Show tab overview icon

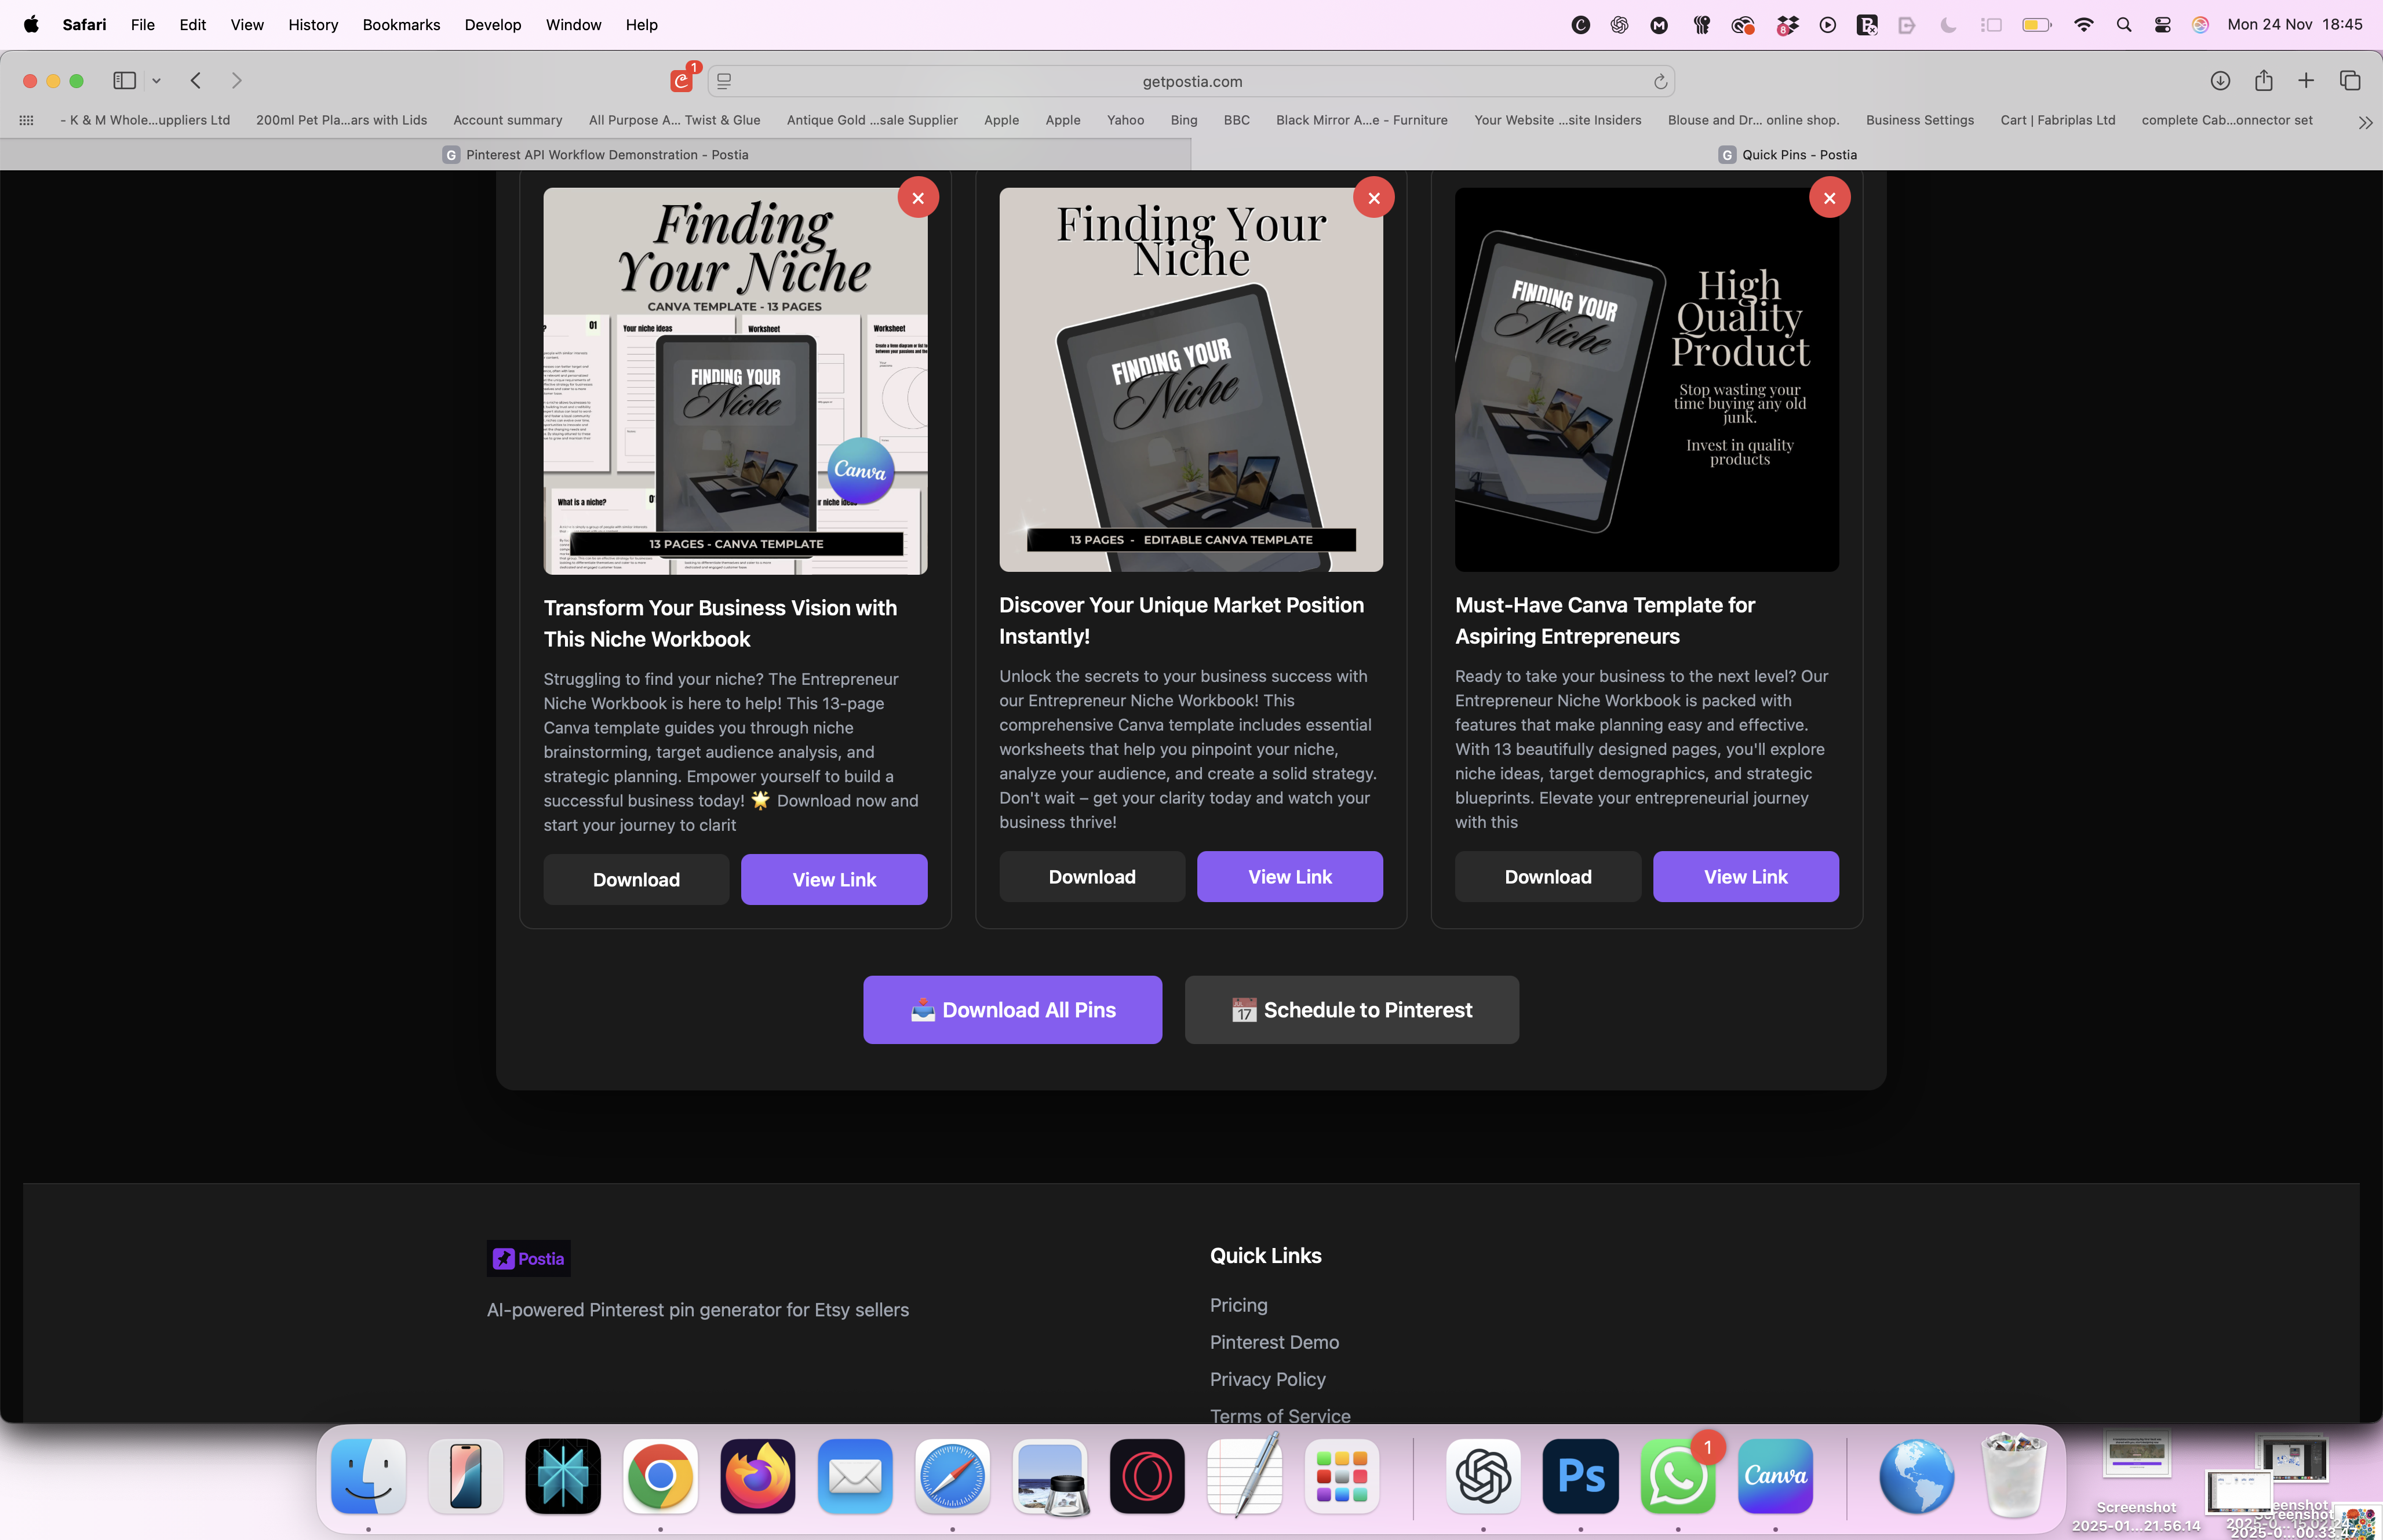click(2350, 81)
